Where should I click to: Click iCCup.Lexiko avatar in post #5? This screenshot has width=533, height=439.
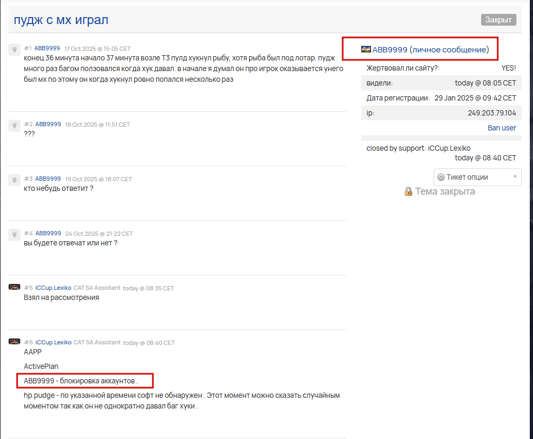(14, 287)
